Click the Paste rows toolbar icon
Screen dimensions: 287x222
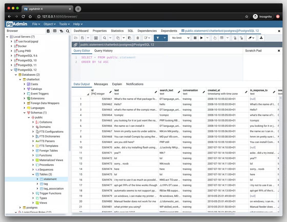pyautogui.click(x=130, y=38)
